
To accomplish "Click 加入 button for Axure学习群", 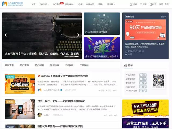I will click(143, 91).
